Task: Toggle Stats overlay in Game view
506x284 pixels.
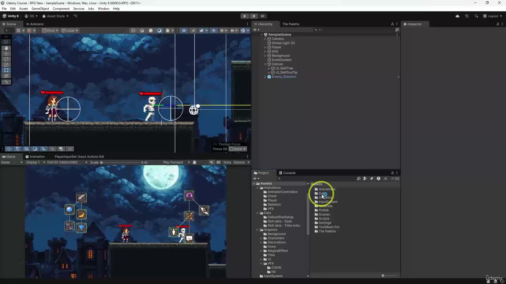Action: [x=227, y=162]
